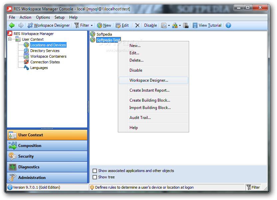277x200 pixels.
Task: Switch to the Composition navigation section
Action: (x=47, y=146)
